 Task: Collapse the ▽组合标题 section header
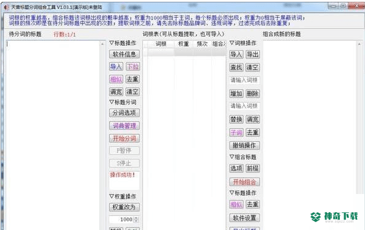243,157
